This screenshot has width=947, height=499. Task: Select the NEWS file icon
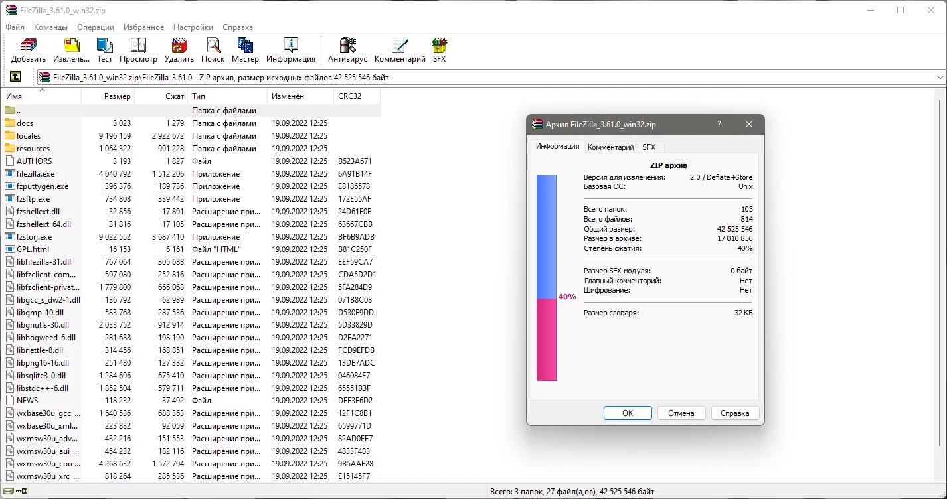pos(10,400)
